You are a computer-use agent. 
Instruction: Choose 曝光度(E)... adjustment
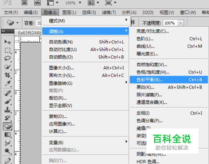[169, 54]
